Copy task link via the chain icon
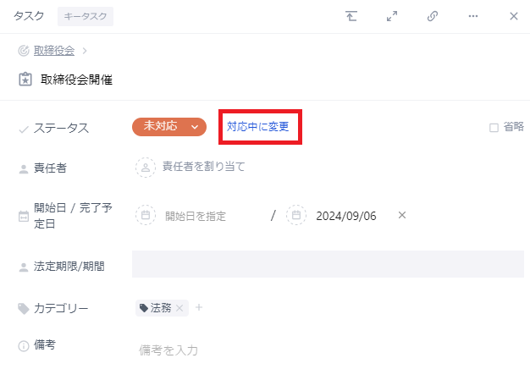Screen dimensions: 530x369 [x=433, y=16]
